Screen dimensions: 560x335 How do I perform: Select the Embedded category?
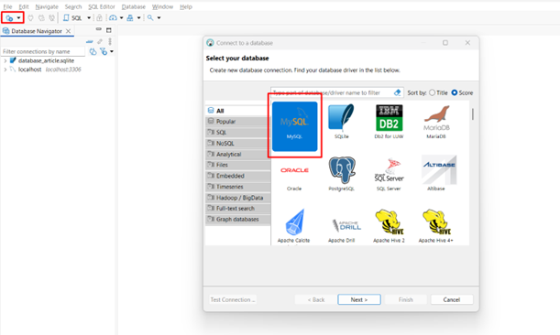tap(237, 176)
